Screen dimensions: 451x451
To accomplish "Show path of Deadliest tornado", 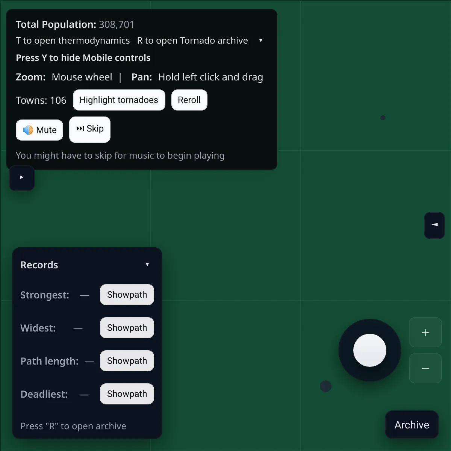I will [127, 394].
